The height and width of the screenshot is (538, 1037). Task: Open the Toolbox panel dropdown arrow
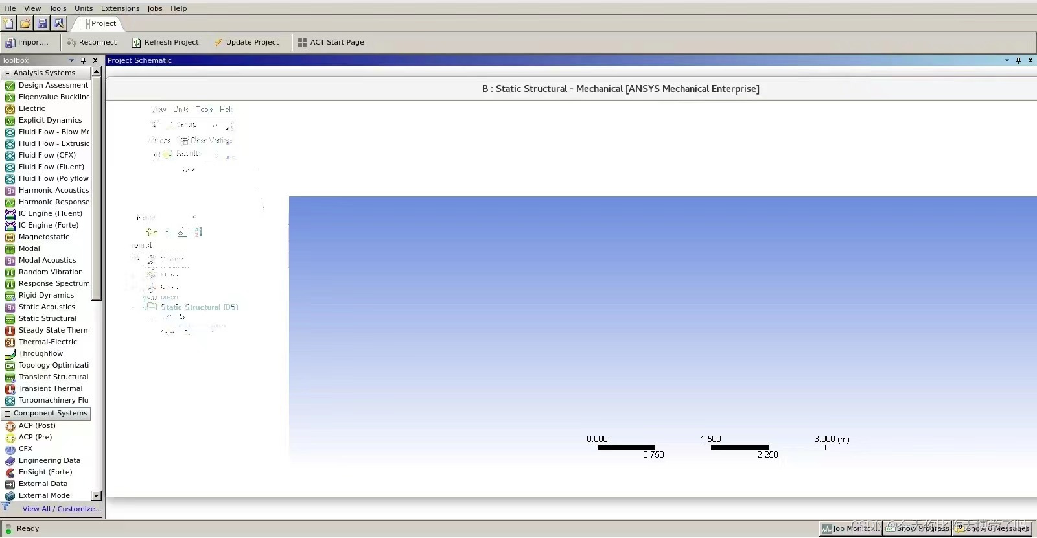pos(71,60)
